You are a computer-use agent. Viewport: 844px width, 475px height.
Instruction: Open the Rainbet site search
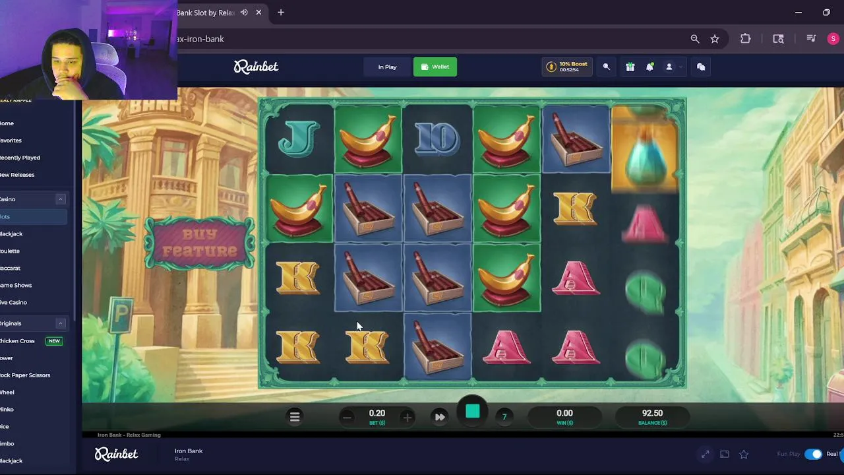tap(607, 67)
